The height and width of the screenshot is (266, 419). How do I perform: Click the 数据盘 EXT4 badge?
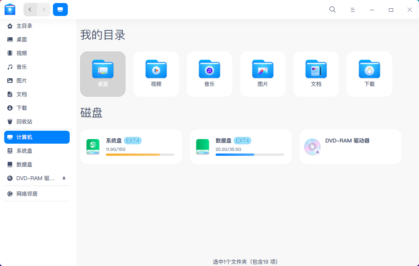click(242, 141)
